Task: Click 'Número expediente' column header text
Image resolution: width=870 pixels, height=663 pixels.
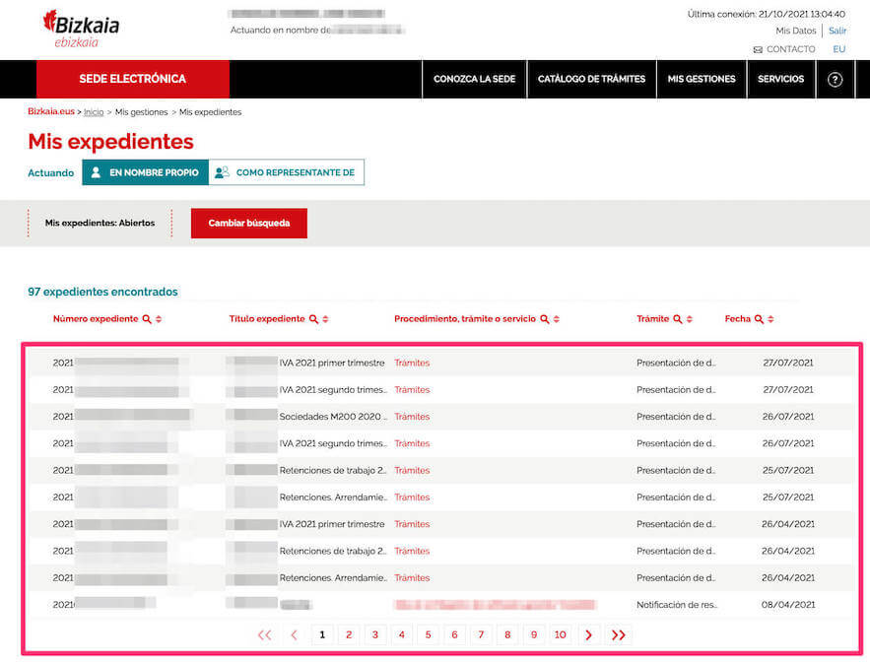Action: point(96,319)
